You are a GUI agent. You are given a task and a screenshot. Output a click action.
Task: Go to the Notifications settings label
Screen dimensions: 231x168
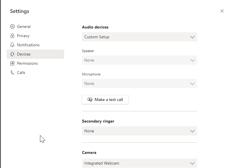tap(28, 45)
